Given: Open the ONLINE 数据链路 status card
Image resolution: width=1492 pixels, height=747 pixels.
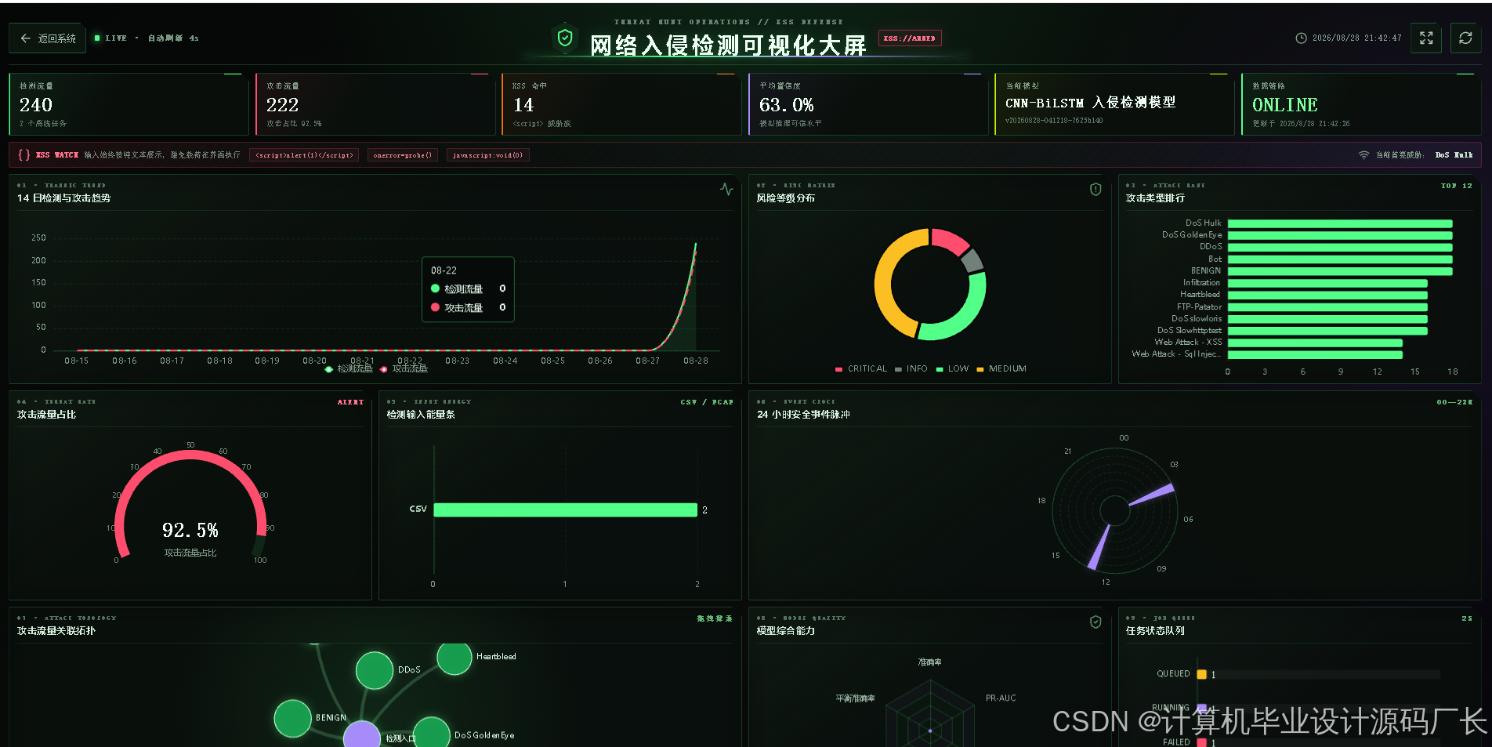Looking at the screenshot, I should pyautogui.click(x=1361, y=104).
